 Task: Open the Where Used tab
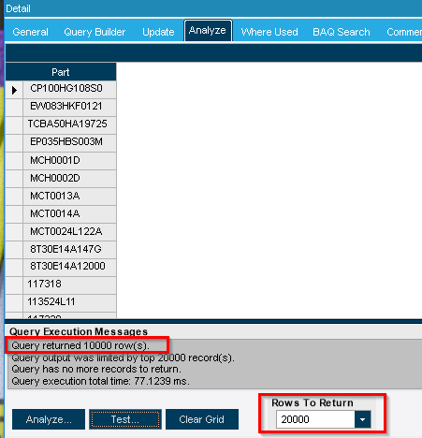(x=269, y=32)
